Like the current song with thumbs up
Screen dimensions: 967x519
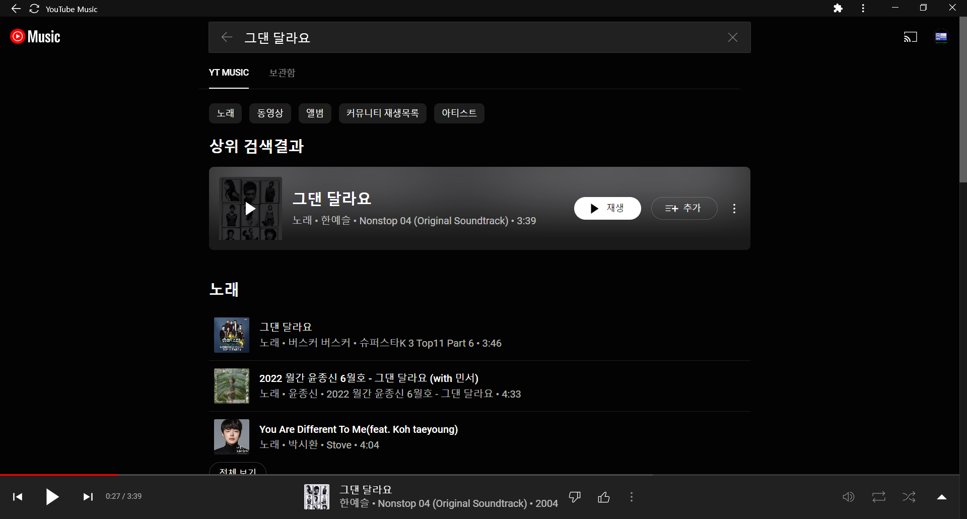(x=604, y=497)
